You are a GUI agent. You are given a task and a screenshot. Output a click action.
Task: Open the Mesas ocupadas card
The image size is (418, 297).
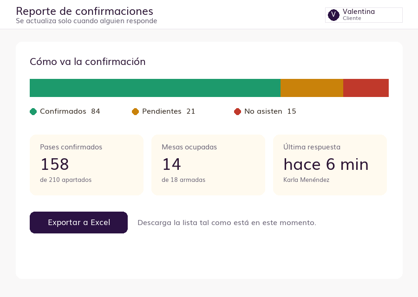(208, 165)
